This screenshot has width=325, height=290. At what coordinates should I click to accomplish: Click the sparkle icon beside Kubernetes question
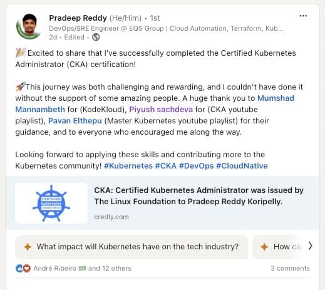tap(28, 247)
